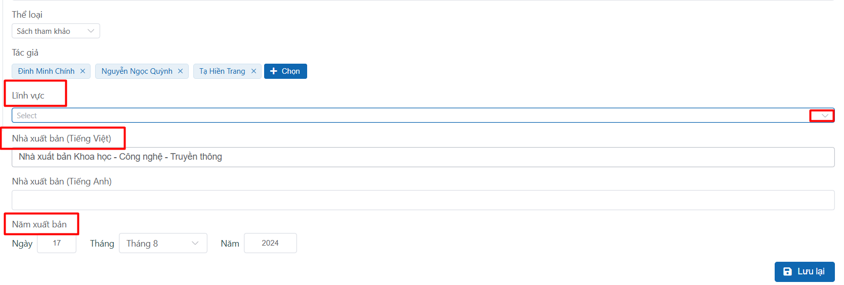Click the chevron in Thể loại box
This screenshot has height=285, width=844.
point(91,31)
